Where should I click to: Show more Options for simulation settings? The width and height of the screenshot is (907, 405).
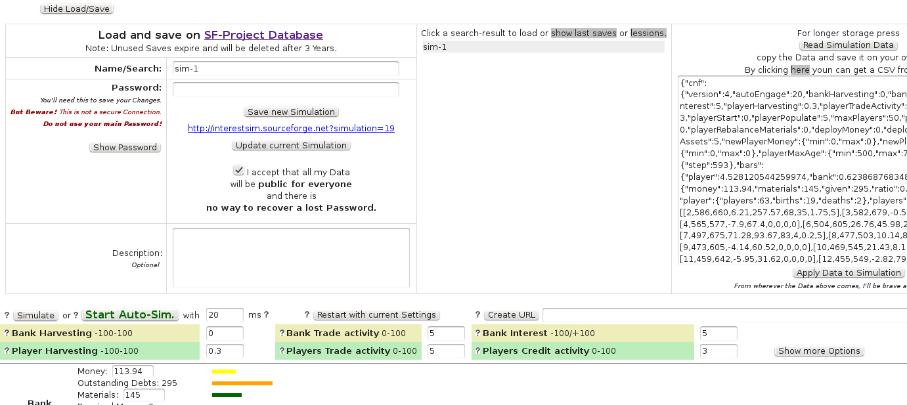click(x=818, y=351)
